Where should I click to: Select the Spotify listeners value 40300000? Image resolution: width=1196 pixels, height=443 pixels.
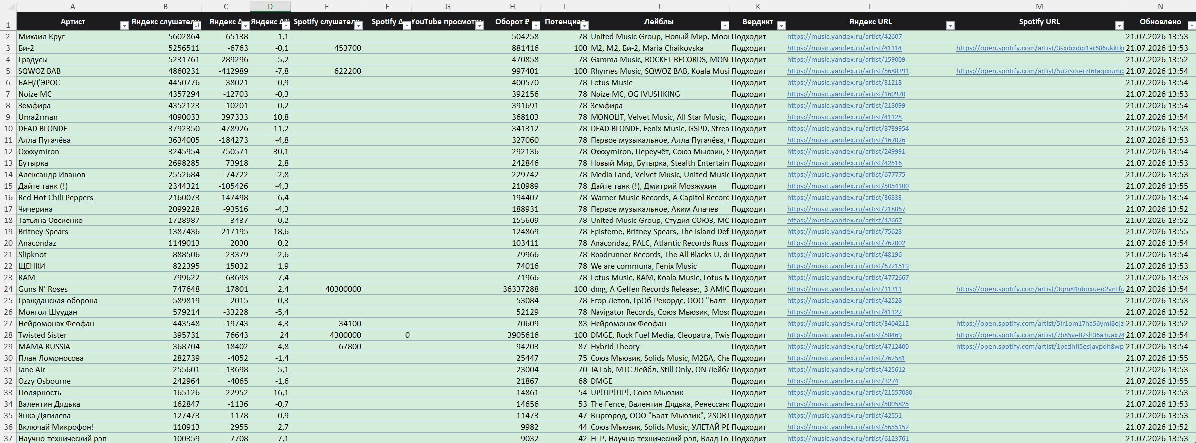[x=327, y=289]
